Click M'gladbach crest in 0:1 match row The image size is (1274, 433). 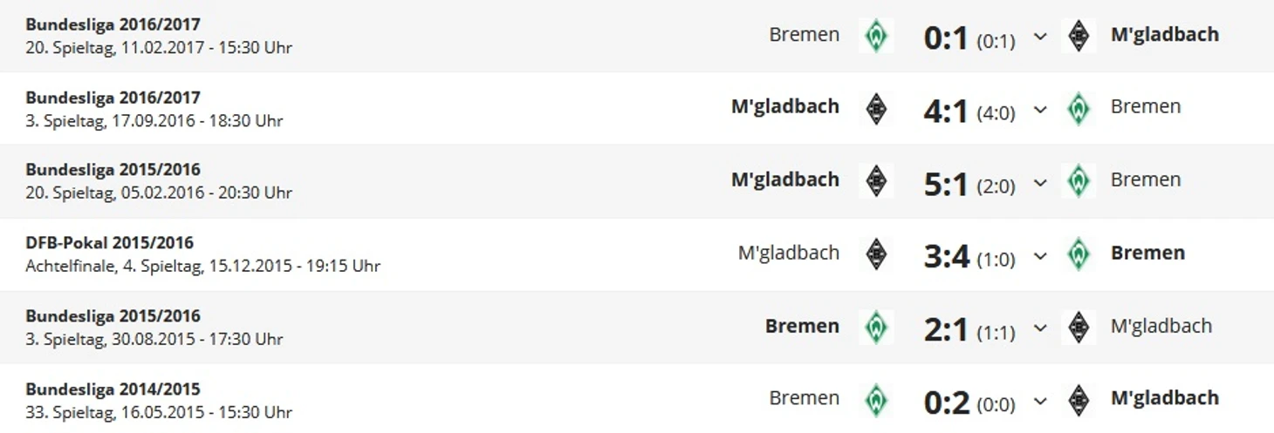coord(1079,36)
